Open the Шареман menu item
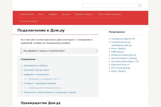The width and height of the screenshot is (161, 107). coord(53,14)
